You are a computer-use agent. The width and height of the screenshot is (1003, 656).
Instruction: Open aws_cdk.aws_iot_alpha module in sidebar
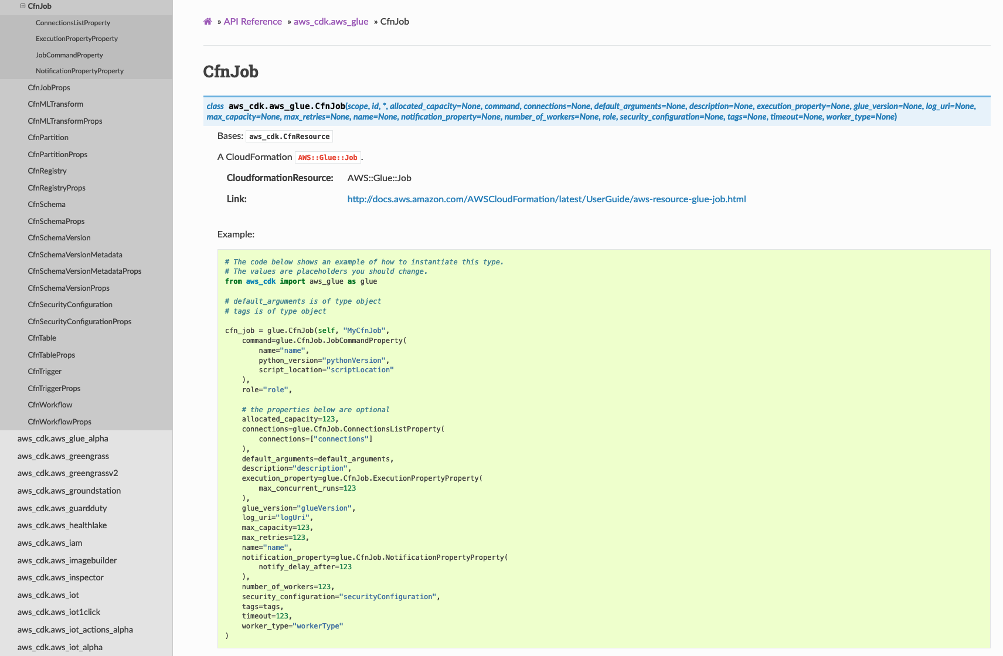pos(60,647)
